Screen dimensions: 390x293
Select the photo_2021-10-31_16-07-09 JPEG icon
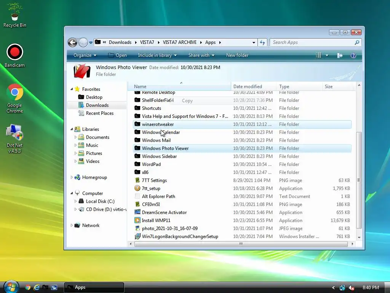tap(137, 228)
